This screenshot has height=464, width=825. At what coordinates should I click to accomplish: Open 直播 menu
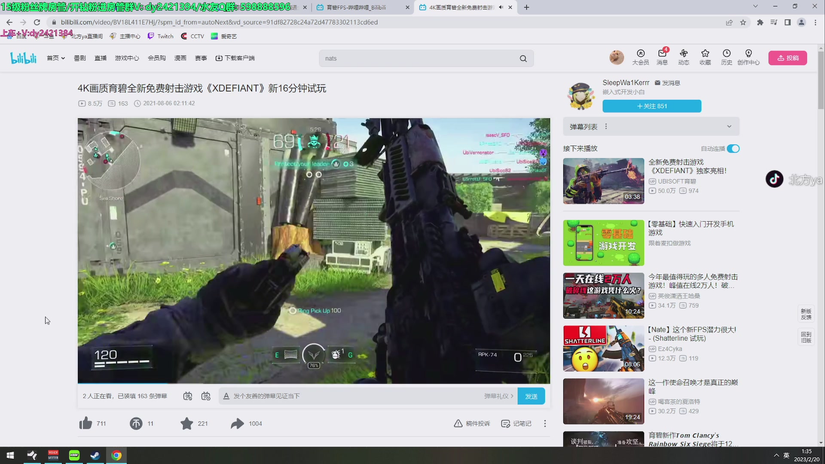[101, 58]
